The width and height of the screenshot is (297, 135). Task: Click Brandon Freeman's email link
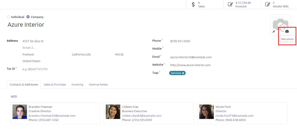point(52,116)
